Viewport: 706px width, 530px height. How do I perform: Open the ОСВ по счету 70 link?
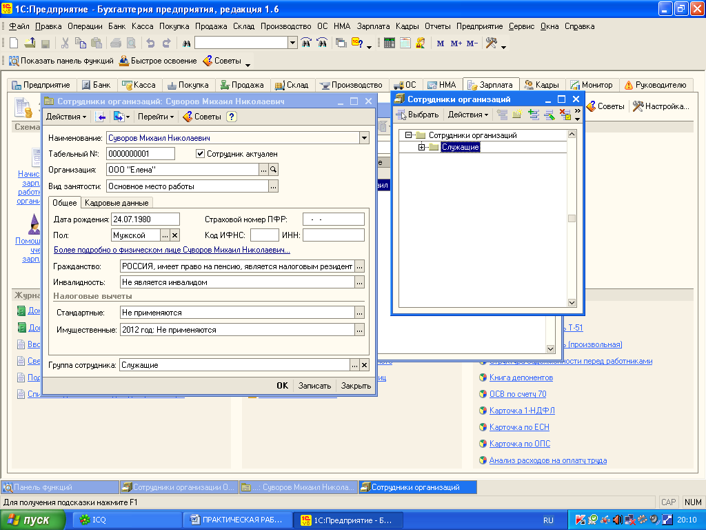pyautogui.click(x=518, y=394)
